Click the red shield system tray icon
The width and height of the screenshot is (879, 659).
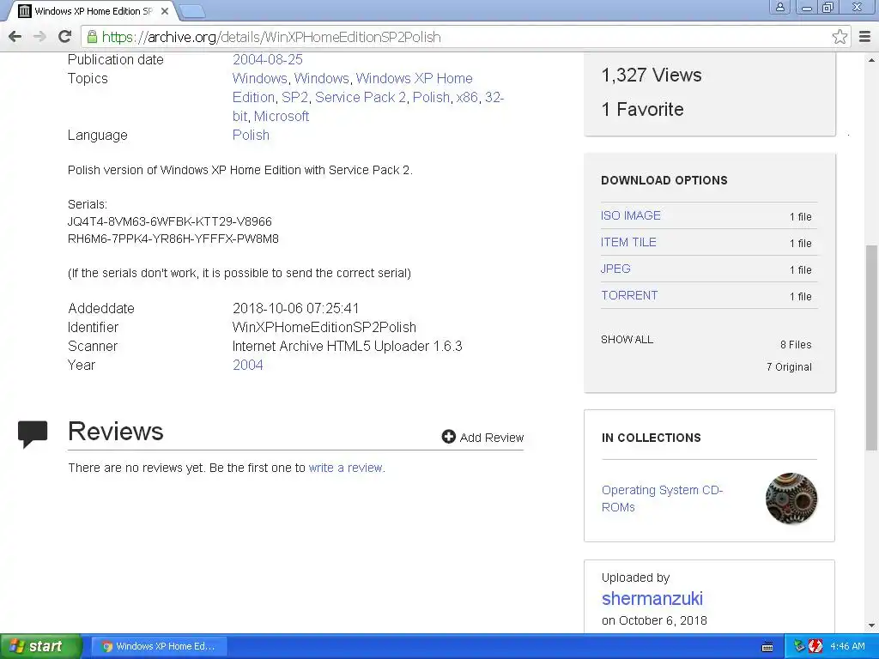coord(815,646)
